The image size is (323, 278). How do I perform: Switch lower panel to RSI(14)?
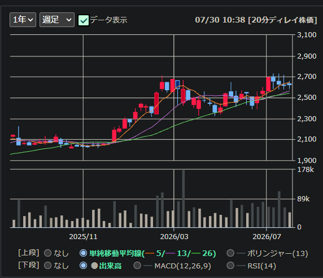click(230, 266)
